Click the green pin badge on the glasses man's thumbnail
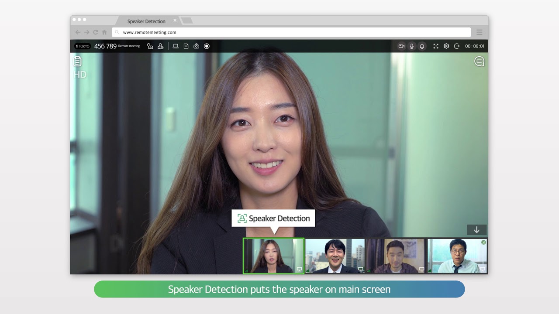Screen dimensions: 559x314 click(483, 242)
